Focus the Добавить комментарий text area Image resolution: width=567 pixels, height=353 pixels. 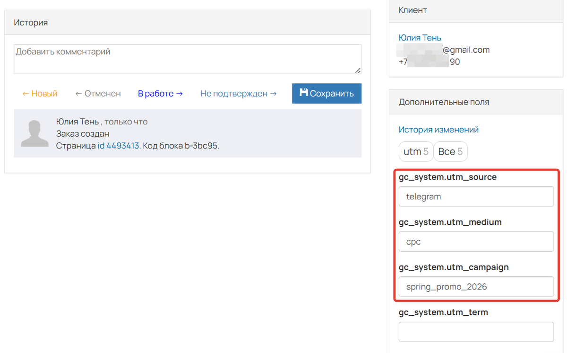point(187,59)
